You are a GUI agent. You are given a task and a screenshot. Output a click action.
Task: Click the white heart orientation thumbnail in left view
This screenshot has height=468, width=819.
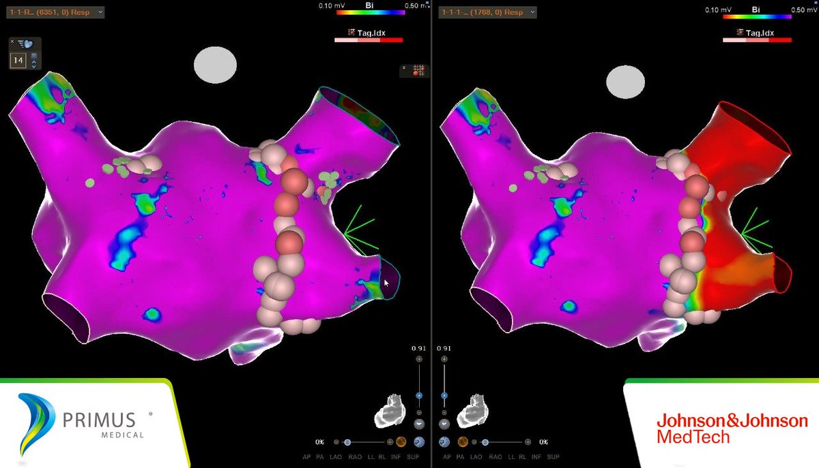(x=390, y=411)
